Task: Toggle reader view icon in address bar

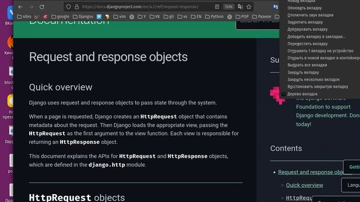Action: pos(217,7)
